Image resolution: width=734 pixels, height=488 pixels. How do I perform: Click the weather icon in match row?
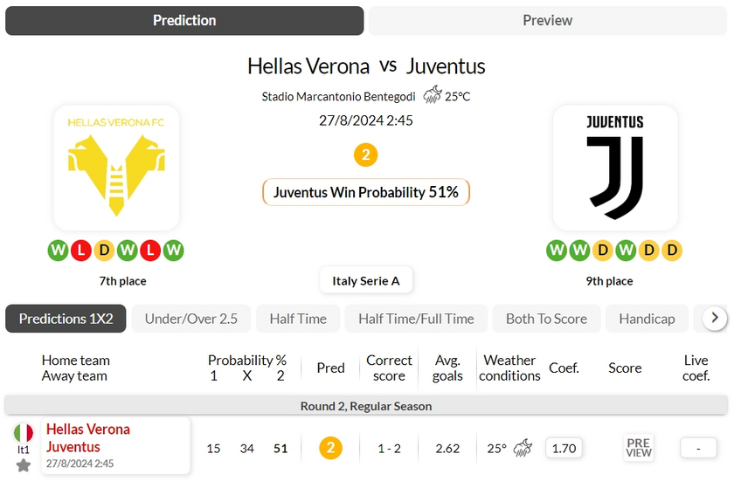pos(523,448)
